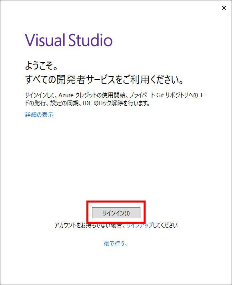
Task: Postpone sign-in with 後で行う。 link
Action: click(116, 243)
